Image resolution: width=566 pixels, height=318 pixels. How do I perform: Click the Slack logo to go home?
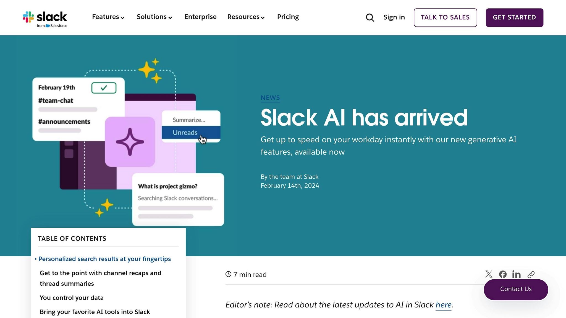pyautogui.click(x=45, y=19)
